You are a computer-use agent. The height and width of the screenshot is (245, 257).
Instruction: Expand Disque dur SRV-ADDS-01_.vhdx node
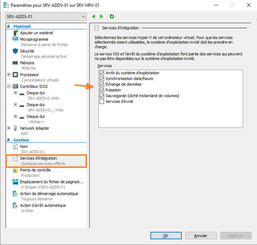tap(15, 104)
